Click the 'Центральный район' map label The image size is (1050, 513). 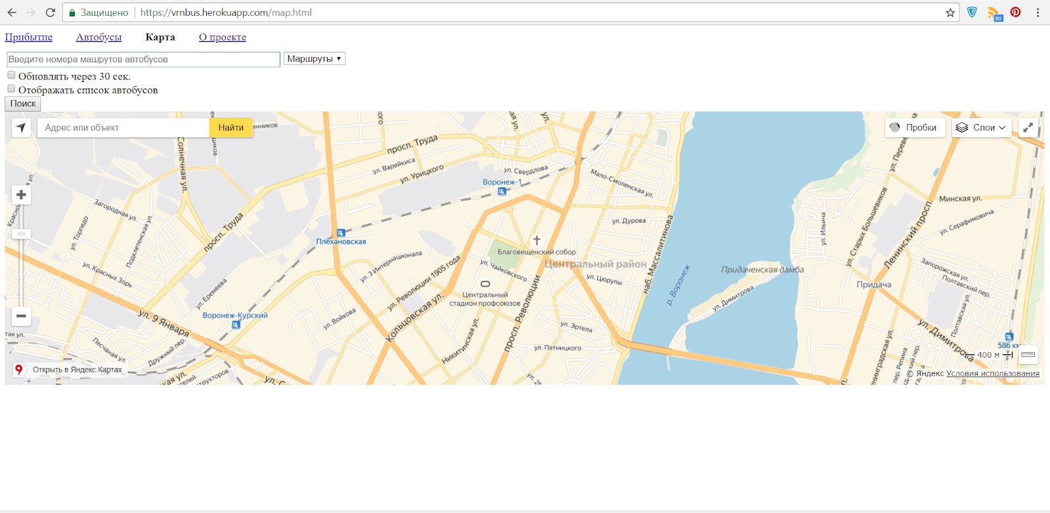click(596, 264)
